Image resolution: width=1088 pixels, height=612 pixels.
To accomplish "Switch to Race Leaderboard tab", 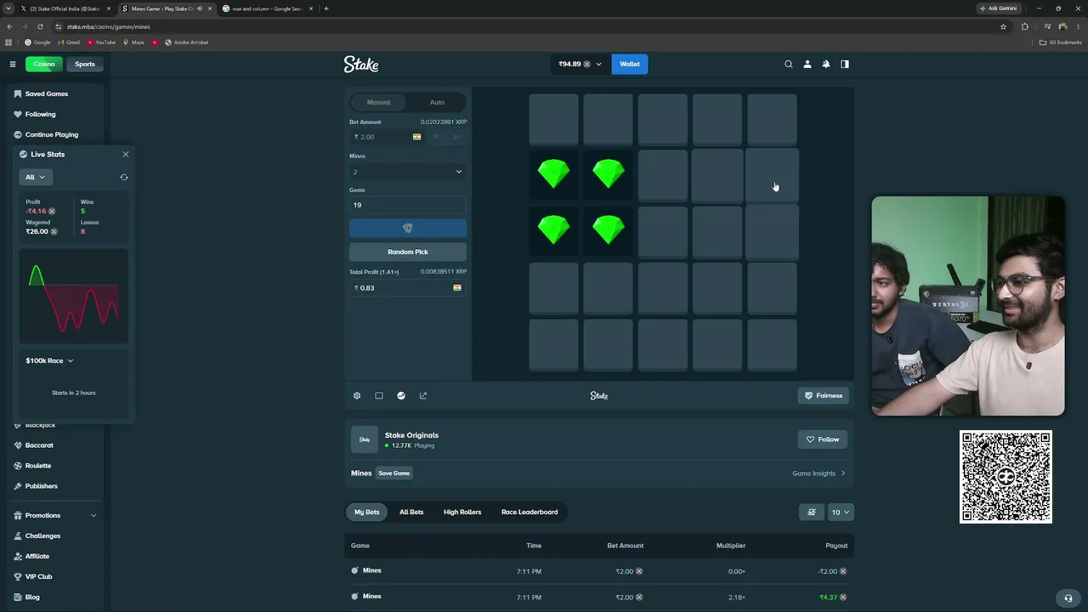I will (530, 512).
